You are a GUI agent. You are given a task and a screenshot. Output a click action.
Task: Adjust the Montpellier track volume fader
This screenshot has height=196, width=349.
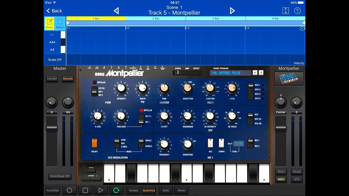click(x=281, y=128)
